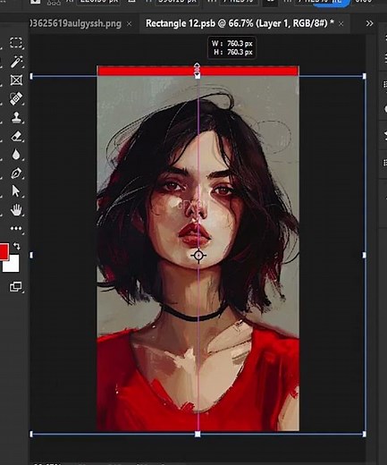
Task: Click the top-center transform edge handle
Action: click(198, 76)
